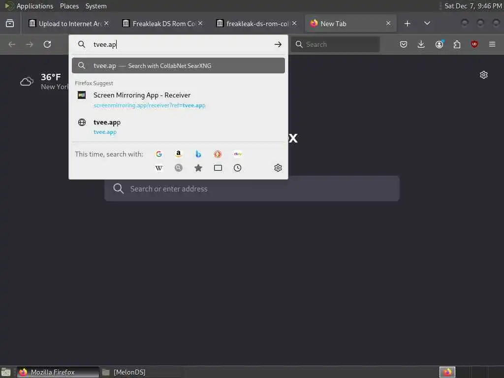Open the Downloads panel
Image resolution: width=504 pixels, height=378 pixels.
(421, 44)
